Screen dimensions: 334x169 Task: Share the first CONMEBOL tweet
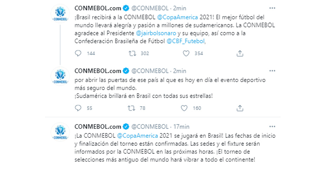point(240,53)
